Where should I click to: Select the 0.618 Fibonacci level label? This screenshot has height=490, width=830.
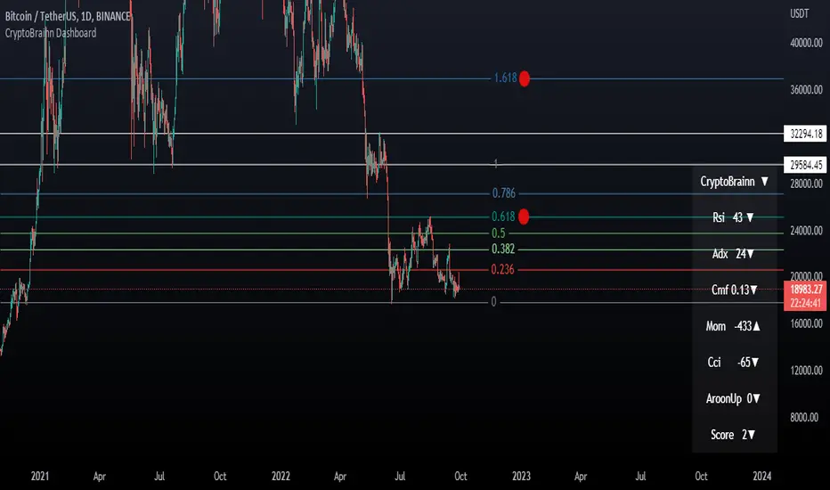(503, 216)
